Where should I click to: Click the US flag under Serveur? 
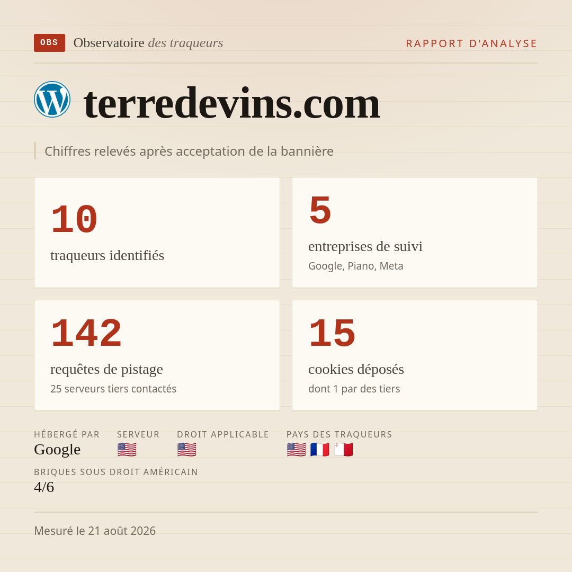pyautogui.click(x=127, y=450)
